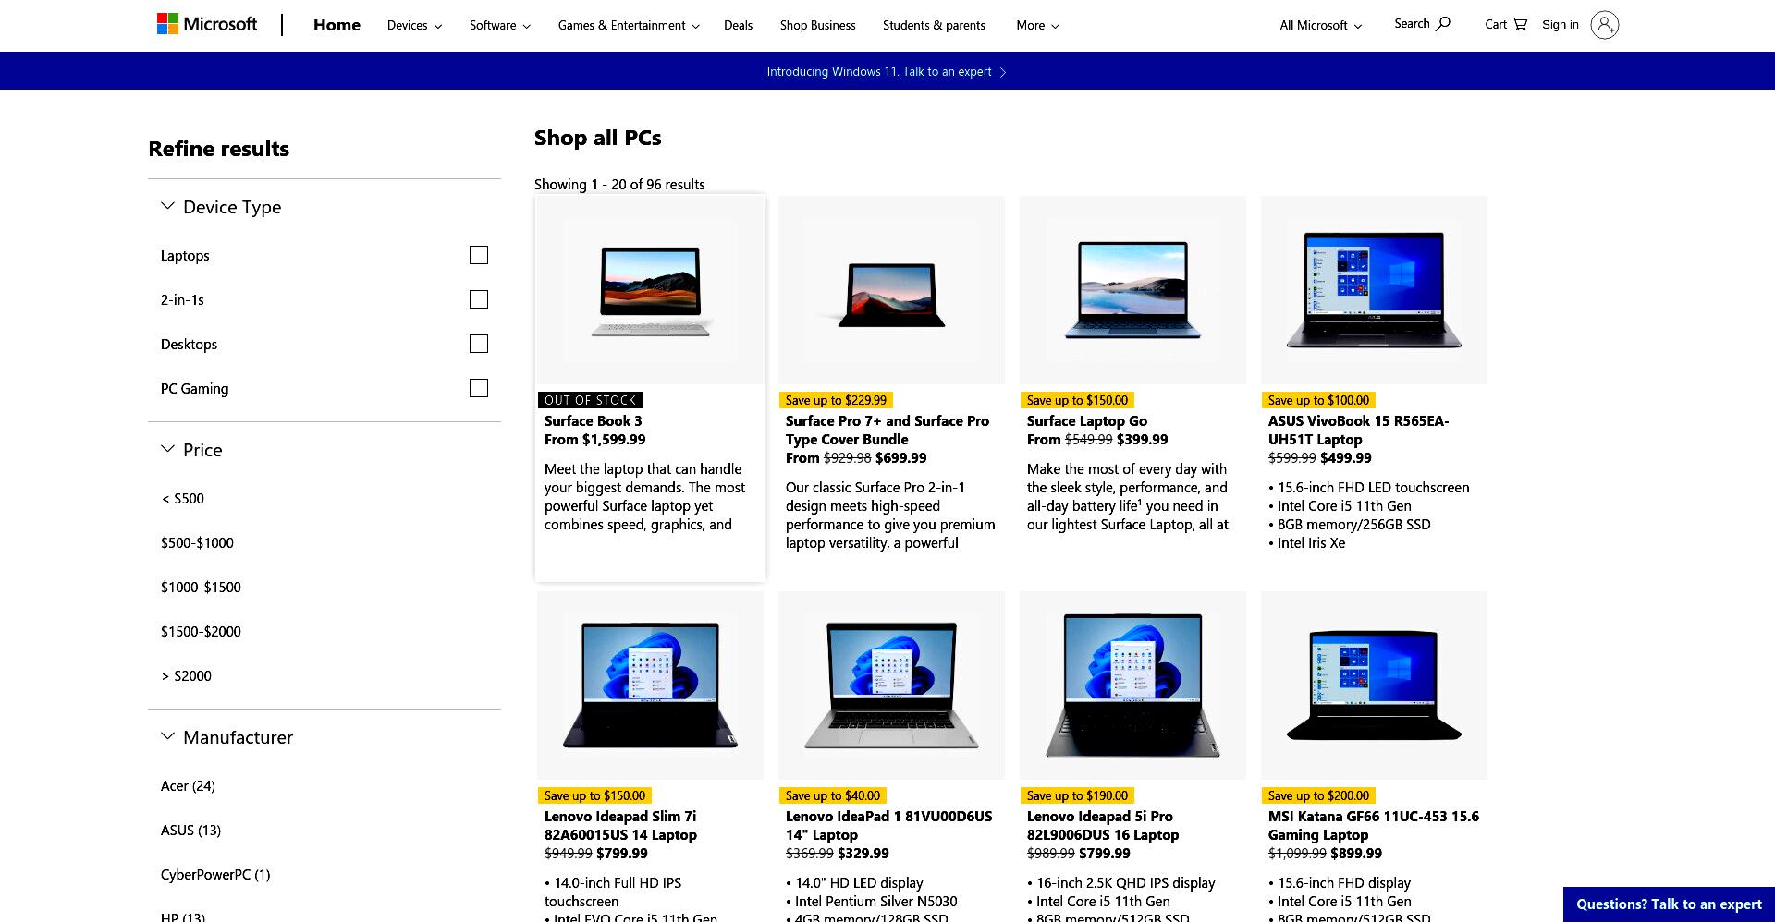Open the MSI Katana GF66 product image
The height and width of the screenshot is (922, 1775).
tap(1374, 685)
